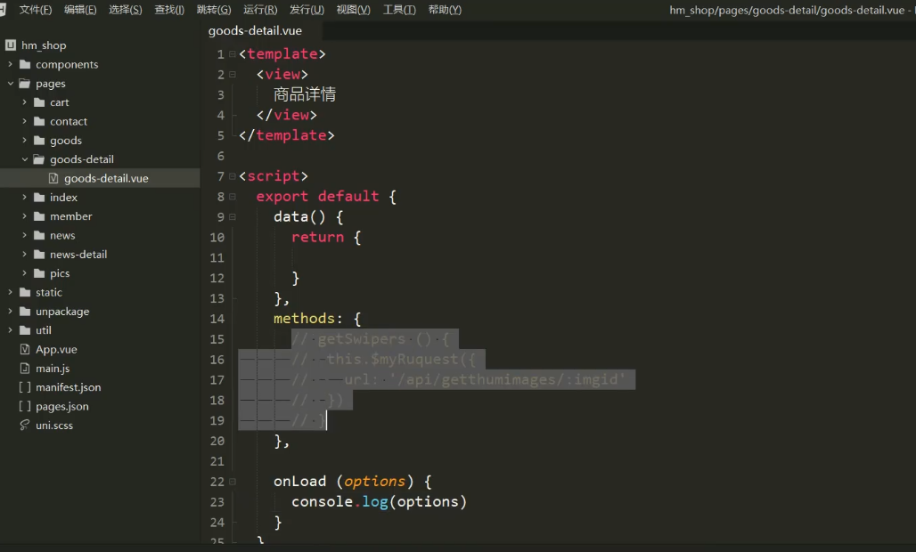Screen dimensions: 916x552
Task: Fold the view block at line 2
Action: (x=233, y=74)
